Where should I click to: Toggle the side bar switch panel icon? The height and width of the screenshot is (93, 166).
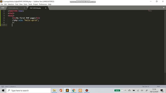click(x=3, y=87)
